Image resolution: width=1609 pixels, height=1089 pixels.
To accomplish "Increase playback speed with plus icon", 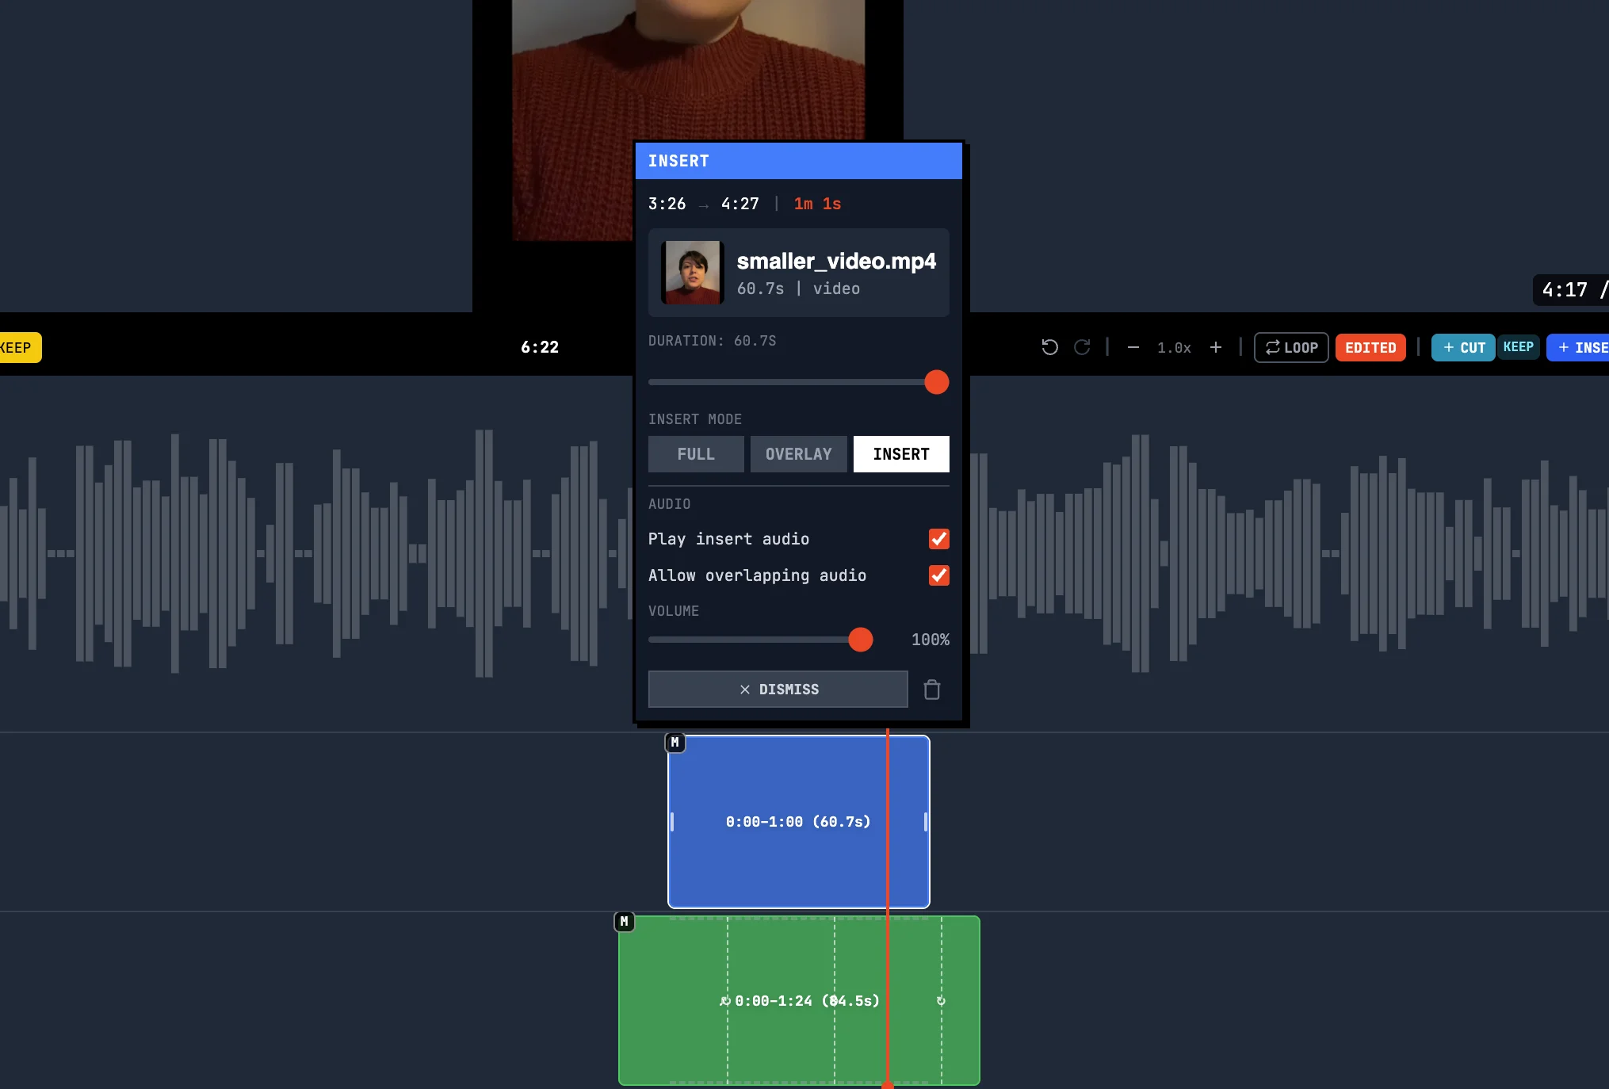I will (x=1216, y=347).
